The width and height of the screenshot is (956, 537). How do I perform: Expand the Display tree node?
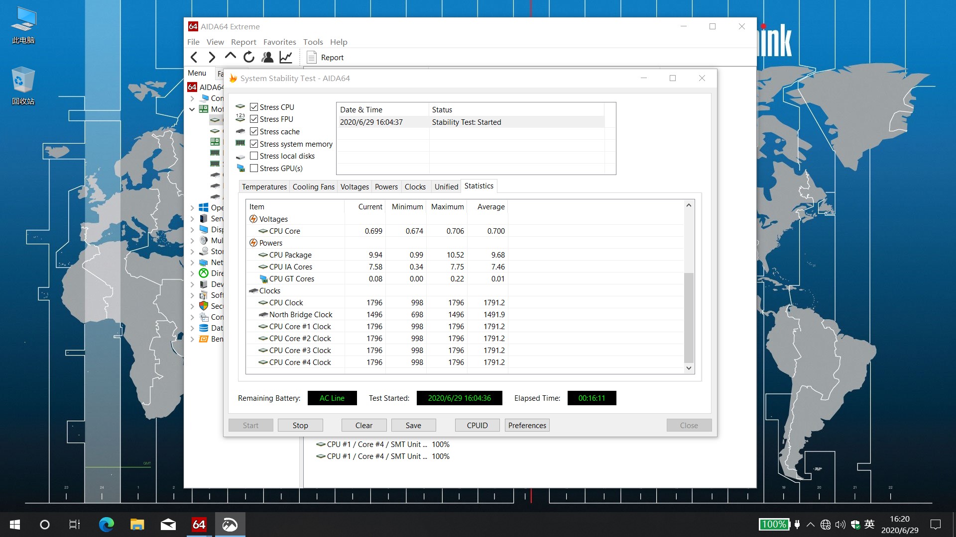(x=192, y=229)
